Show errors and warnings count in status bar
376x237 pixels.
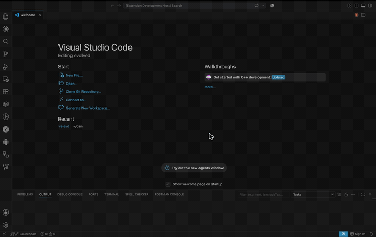pos(48,234)
